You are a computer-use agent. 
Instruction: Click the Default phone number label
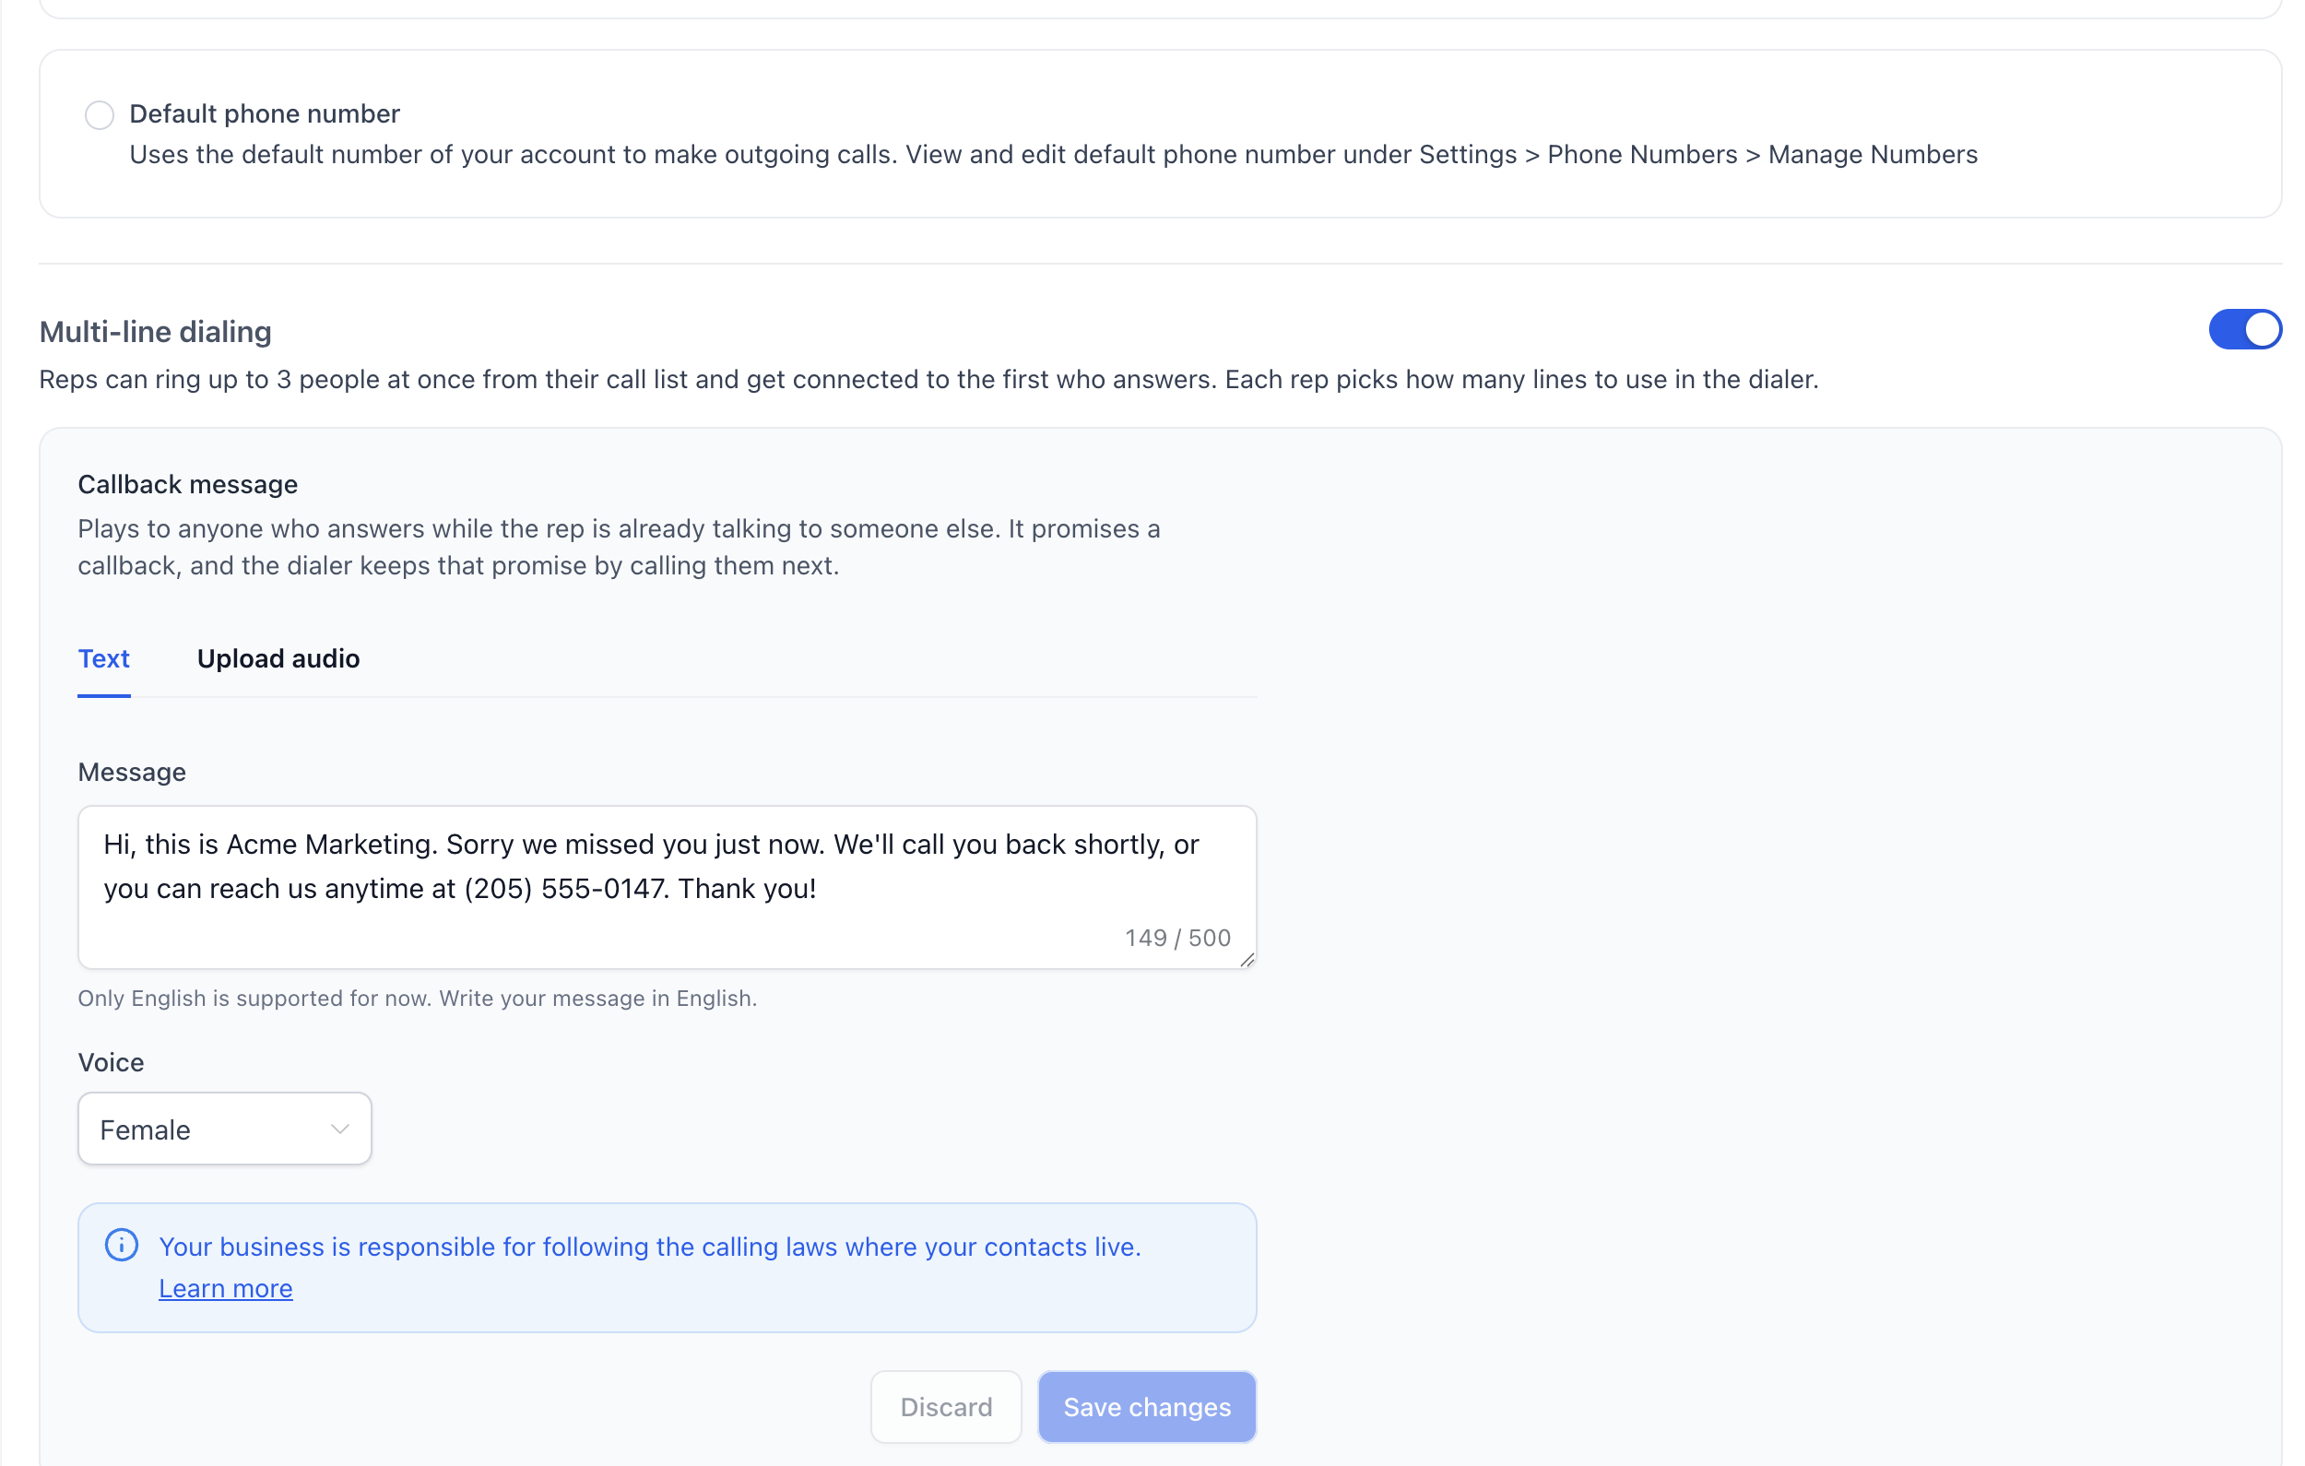(266, 114)
